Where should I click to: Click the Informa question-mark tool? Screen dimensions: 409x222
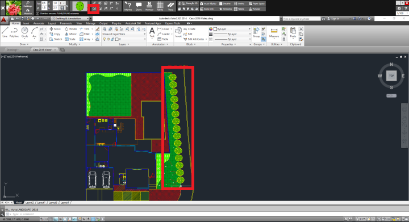128,6
